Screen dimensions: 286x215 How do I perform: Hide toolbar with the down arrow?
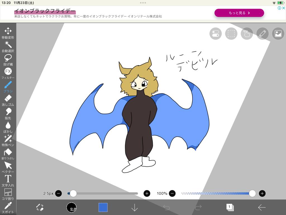tap(135, 207)
